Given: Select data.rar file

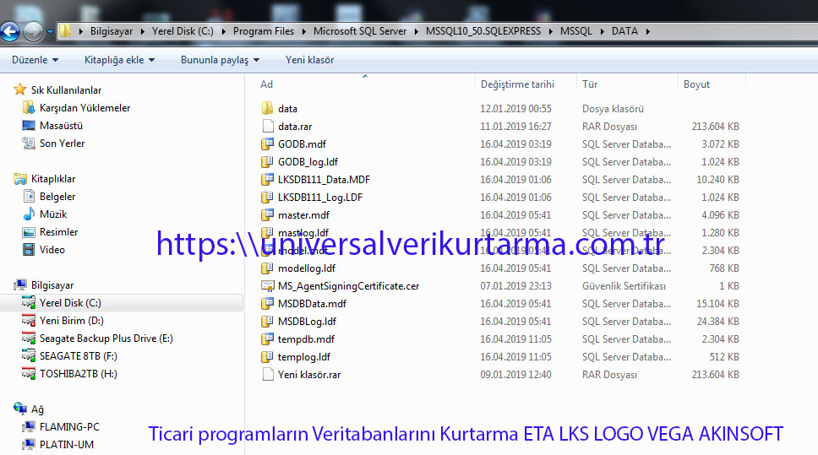Looking at the screenshot, I should (x=295, y=127).
